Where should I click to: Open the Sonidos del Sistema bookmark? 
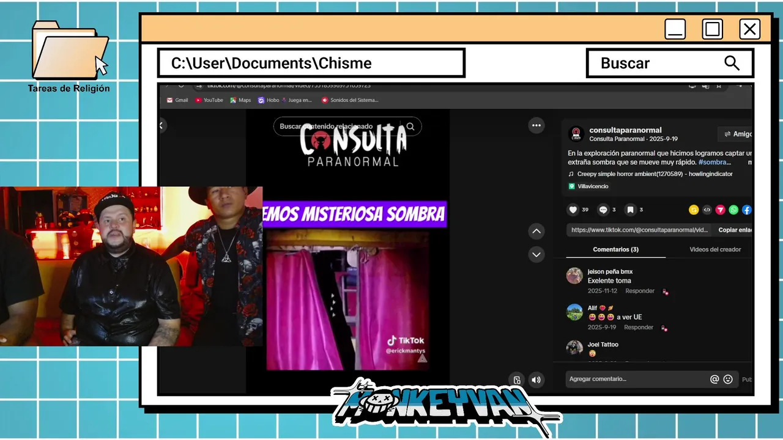350,100
